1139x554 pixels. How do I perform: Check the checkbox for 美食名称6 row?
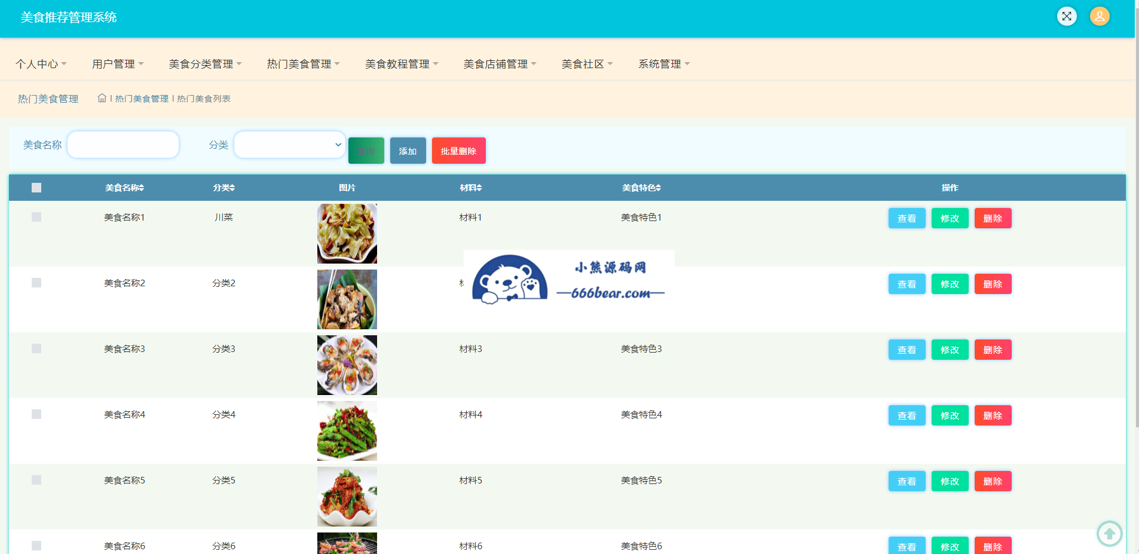pos(36,546)
